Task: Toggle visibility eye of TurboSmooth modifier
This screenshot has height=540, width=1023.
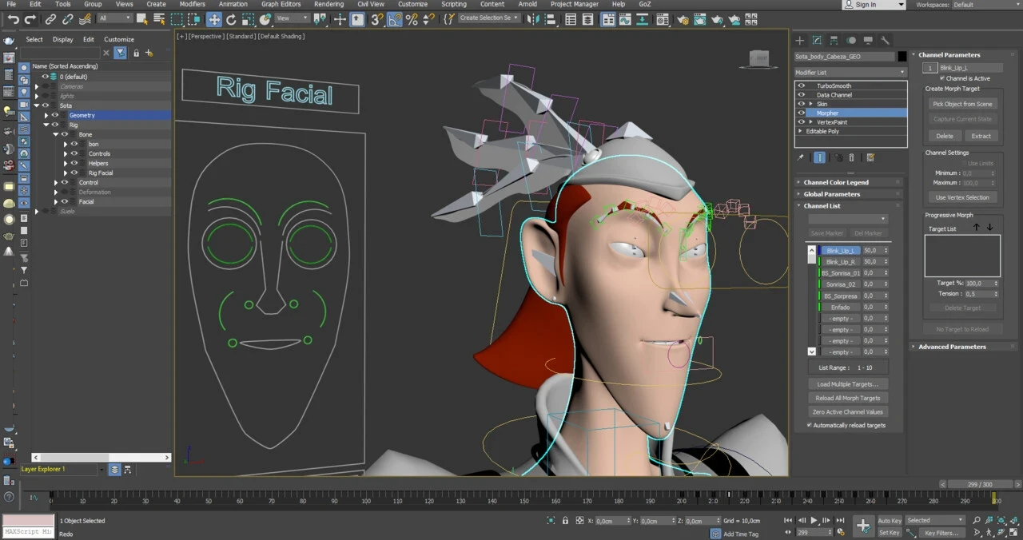Action: pyautogui.click(x=802, y=85)
